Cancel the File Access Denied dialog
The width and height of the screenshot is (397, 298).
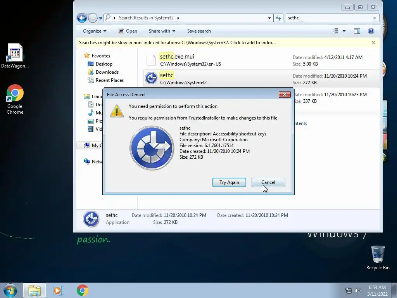coord(268,182)
